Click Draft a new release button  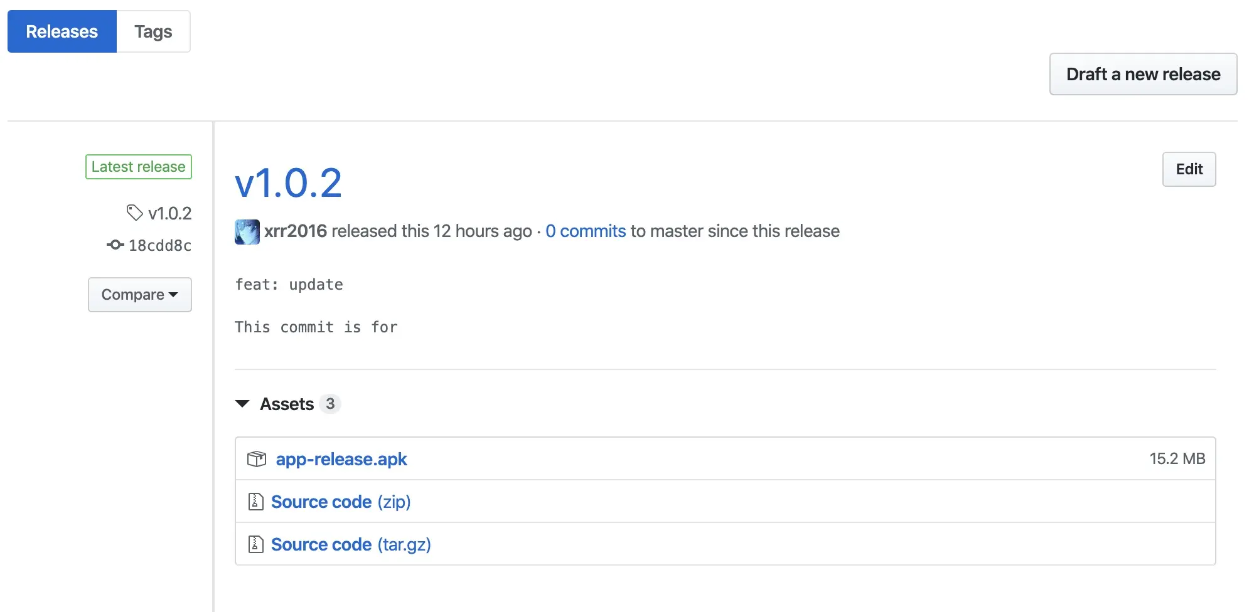tap(1143, 74)
